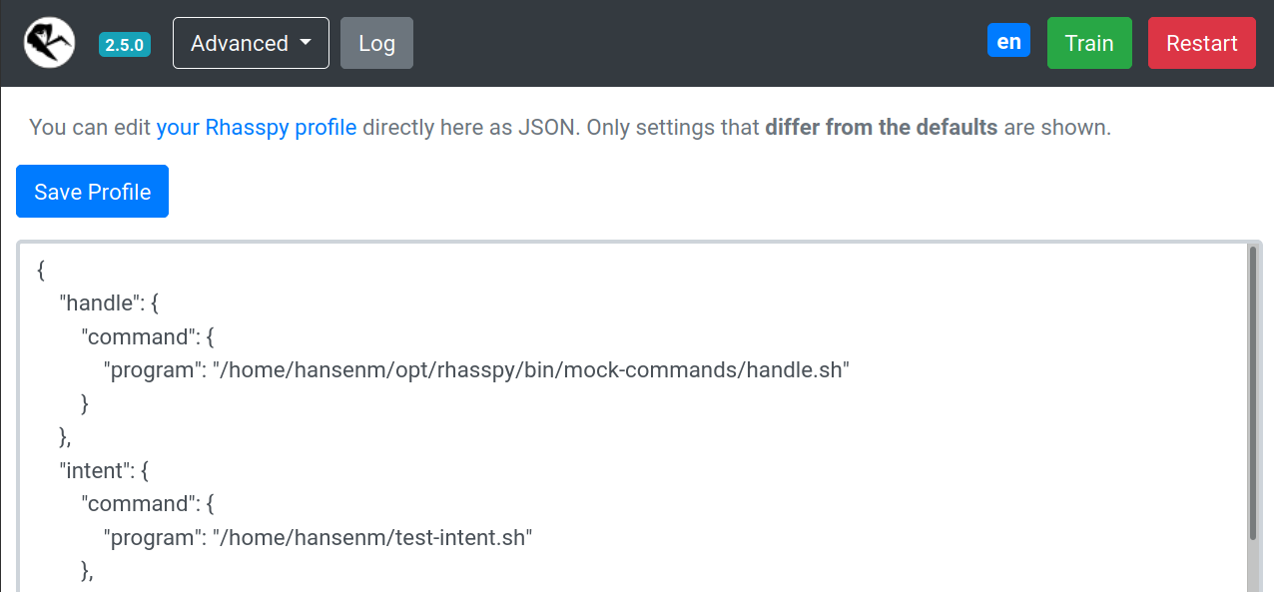Screen dimensions: 1274x592
Task: Open the Log view
Action: point(376,43)
